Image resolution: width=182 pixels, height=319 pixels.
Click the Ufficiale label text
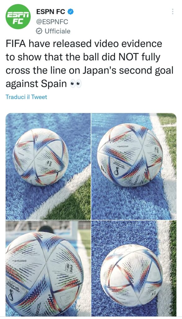click(57, 31)
